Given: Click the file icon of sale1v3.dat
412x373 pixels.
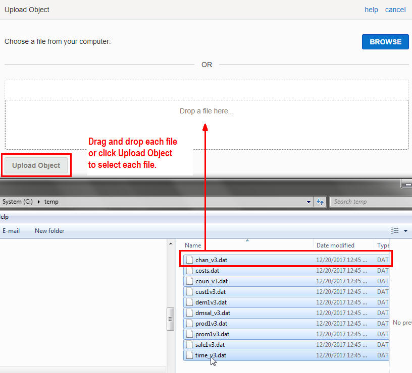Looking at the screenshot, I should (x=189, y=345).
